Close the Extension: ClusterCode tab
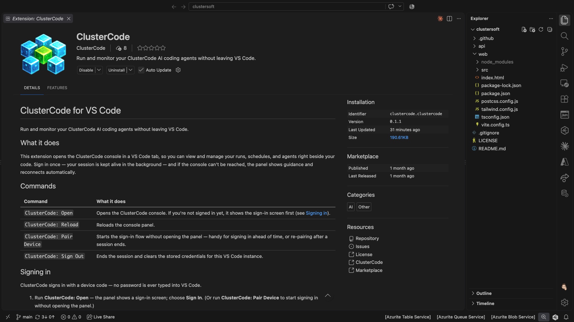Viewport: 574px width, 322px height. tap(69, 18)
